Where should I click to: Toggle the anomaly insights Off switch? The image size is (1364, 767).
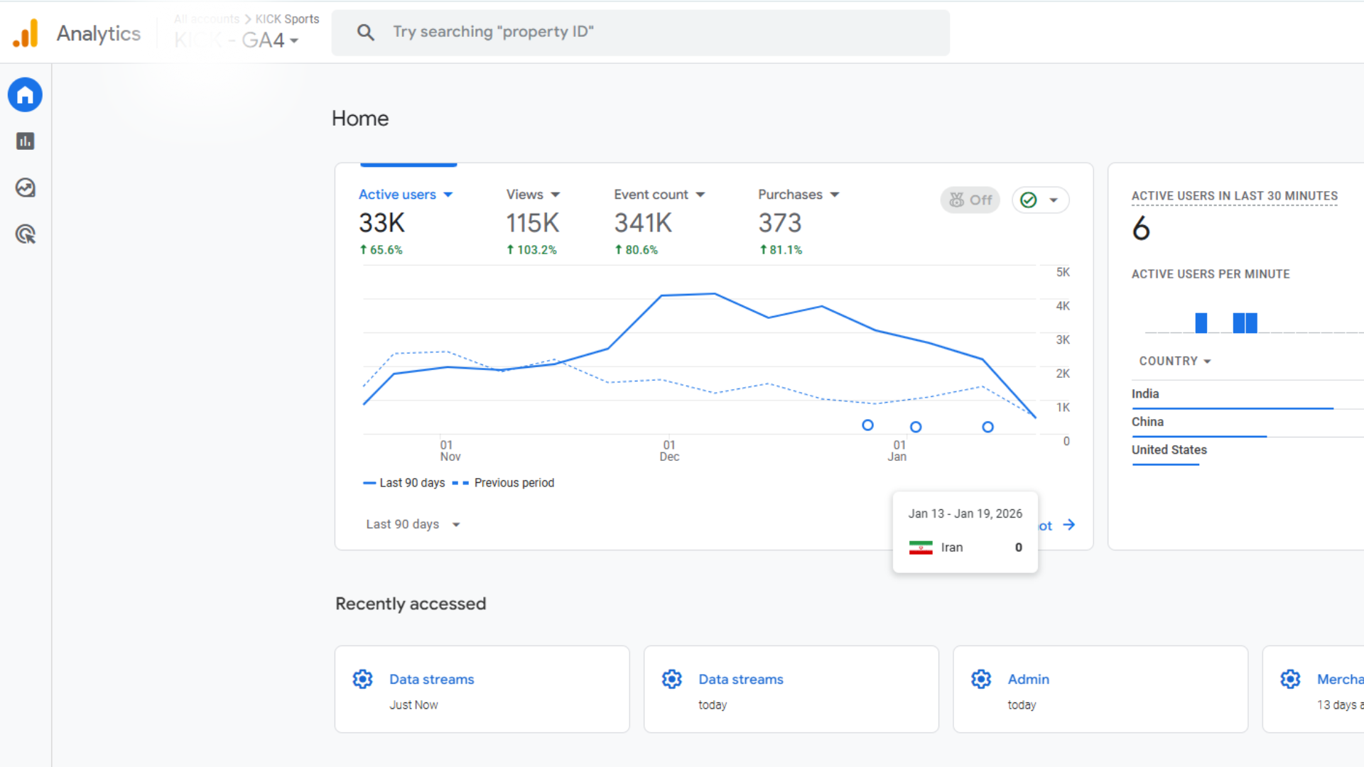click(970, 200)
